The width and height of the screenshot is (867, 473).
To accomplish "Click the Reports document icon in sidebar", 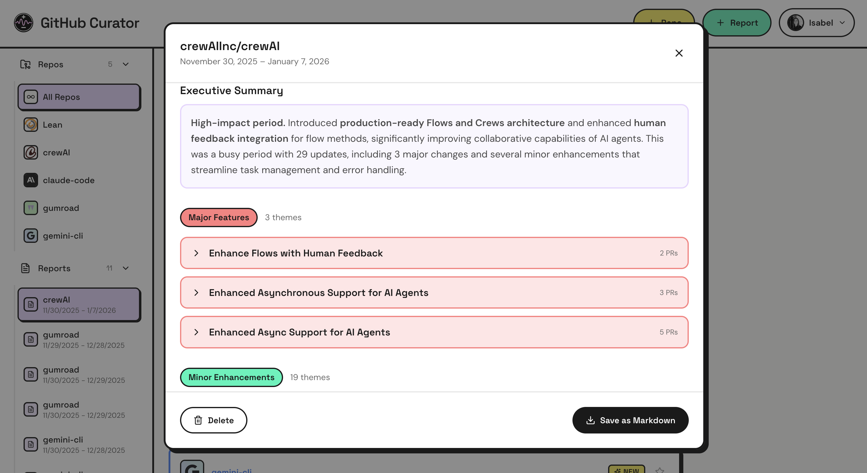I will 26,268.
